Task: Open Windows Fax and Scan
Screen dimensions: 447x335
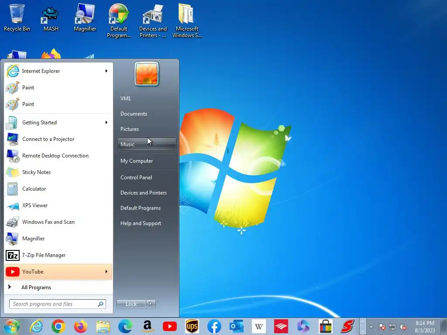Action: (x=58, y=222)
